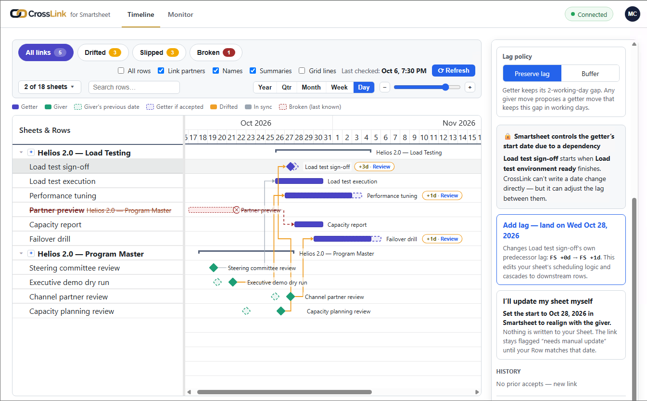Collapse the Helios 2.0 — Program Master group arrow
Image resolution: width=647 pixels, height=401 pixels.
(21, 254)
